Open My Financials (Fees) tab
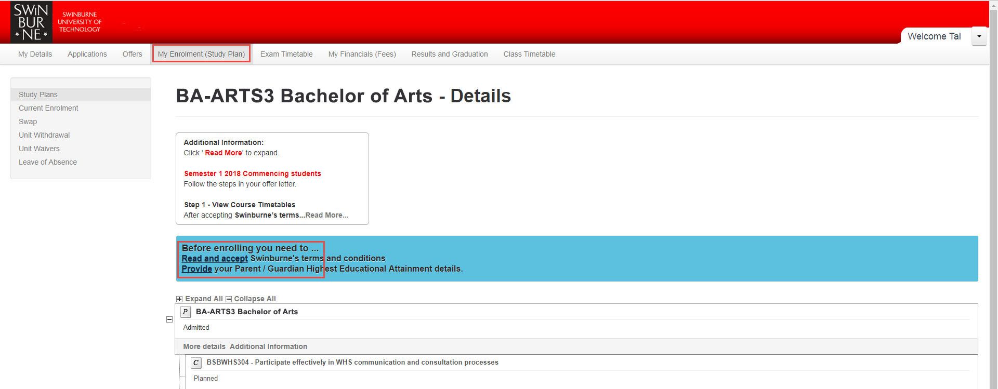Image resolution: width=998 pixels, height=389 pixels. click(362, 54)
